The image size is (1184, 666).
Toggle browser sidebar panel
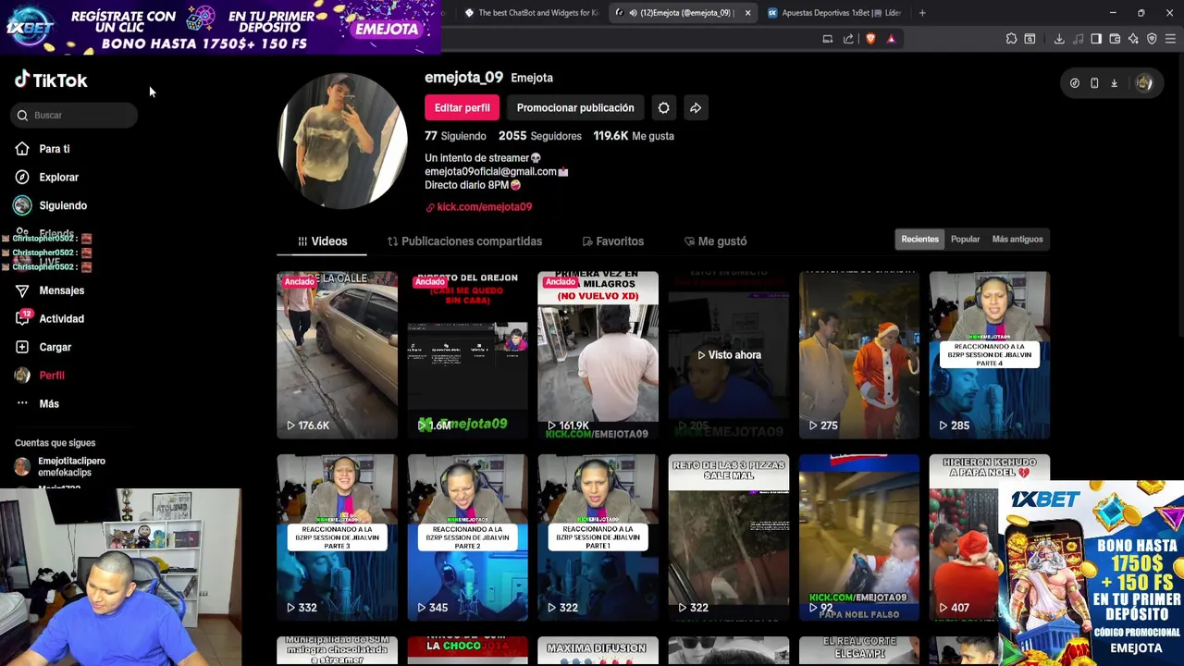1096,39
